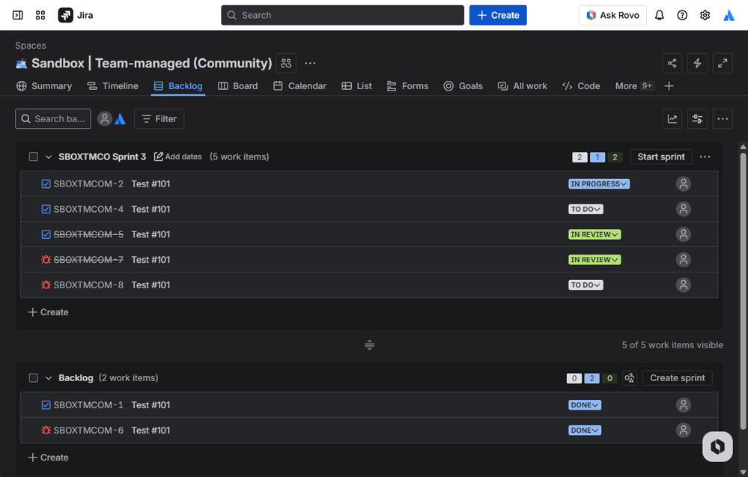The width and height of the screenshot is (748, 477).
Task: Open work item SBOXTMCOM-1
Action: (88, 405)
